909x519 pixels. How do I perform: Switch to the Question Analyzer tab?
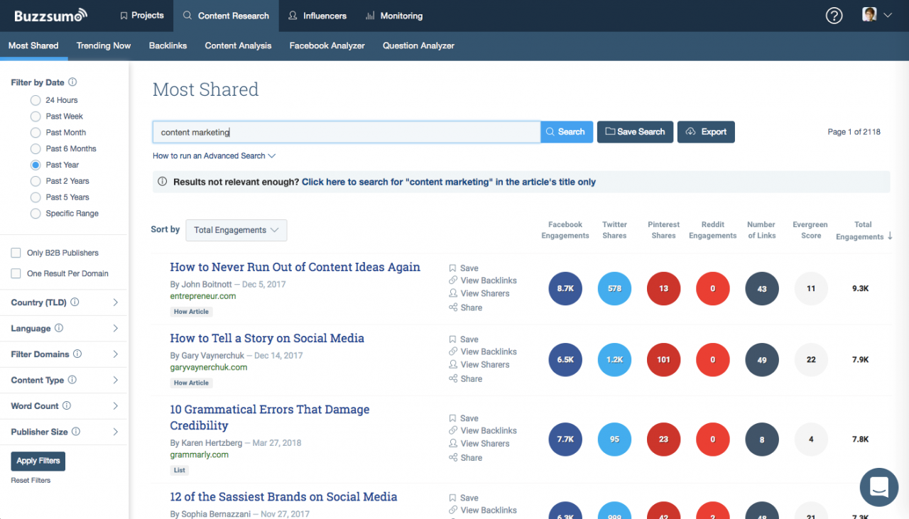[x=418, y=45]
